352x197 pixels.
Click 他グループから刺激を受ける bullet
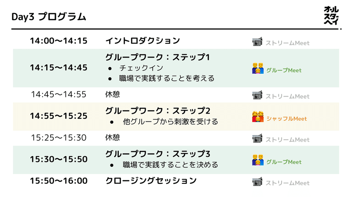[x=170, y=122]
